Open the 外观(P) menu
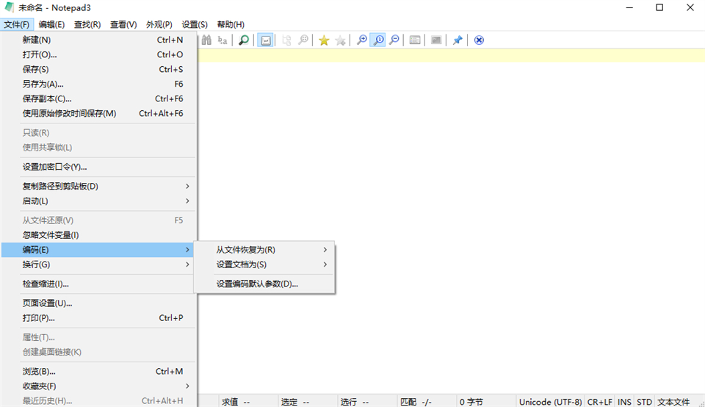This screenshot has height=407, width=705. [x=159, y=24]
